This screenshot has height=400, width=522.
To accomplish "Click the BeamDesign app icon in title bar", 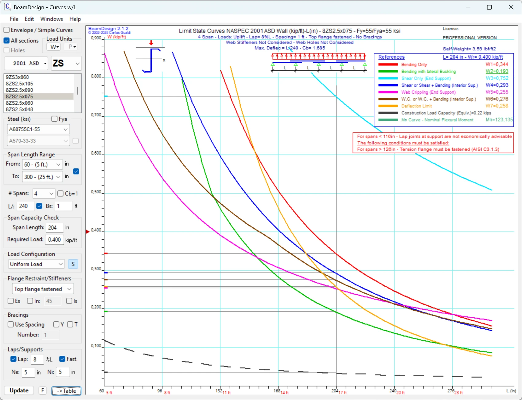I will [7, 7].
